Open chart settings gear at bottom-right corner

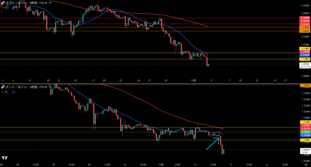point(306,165)
